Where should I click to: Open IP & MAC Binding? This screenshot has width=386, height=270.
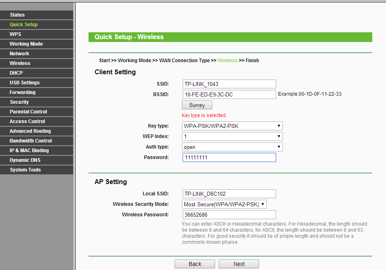click(x=36, y=150)
